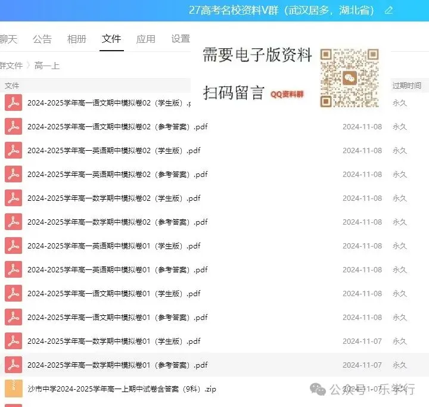Click PDF icon of 数学期中模拟卷02(学生版)

13,198
